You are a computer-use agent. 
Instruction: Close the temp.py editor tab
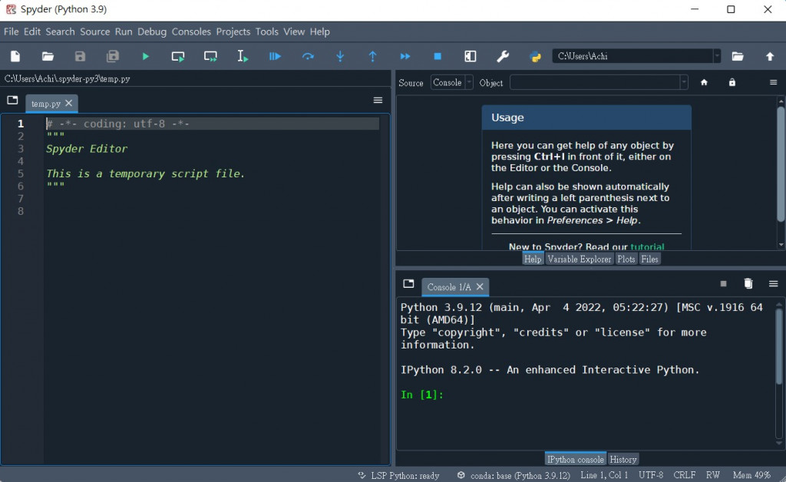(x=69, y=103)
